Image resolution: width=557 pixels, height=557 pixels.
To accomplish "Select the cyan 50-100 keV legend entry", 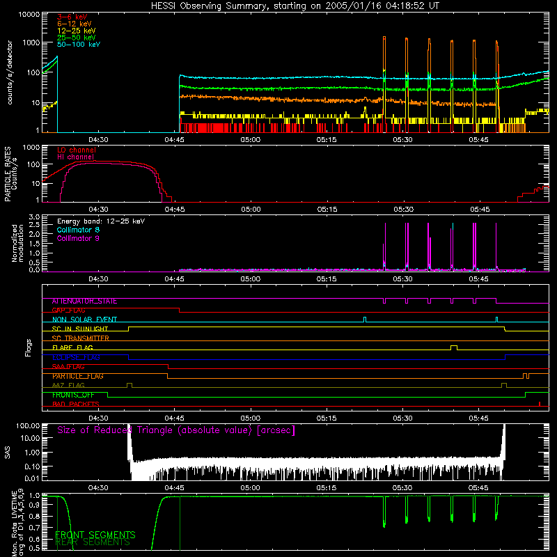I will point(79,45).
